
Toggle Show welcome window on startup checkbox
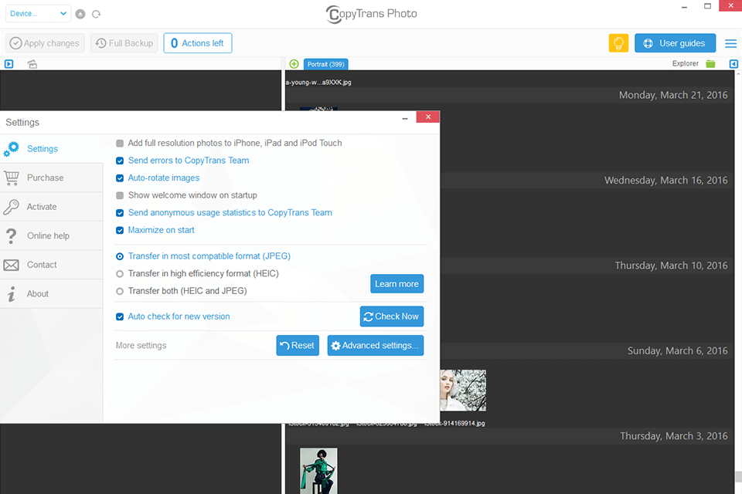[120, 195]
